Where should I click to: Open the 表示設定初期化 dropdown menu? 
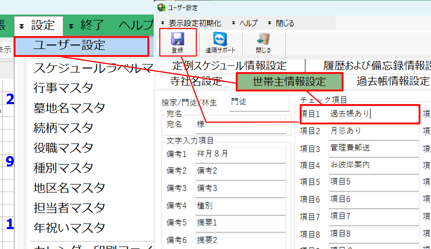[195, 23]
